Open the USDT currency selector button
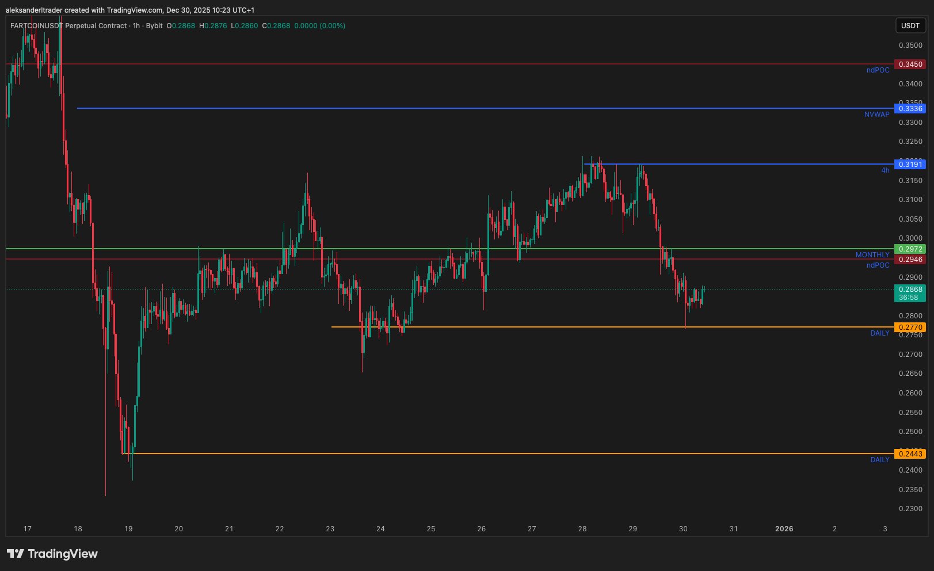This screenshot has width=934, height=571. pos(910,25)
